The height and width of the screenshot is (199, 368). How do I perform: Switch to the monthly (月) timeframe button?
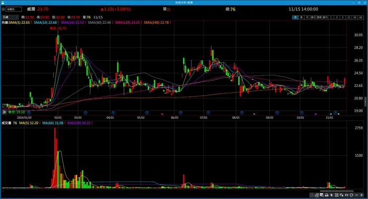[307, 17]
